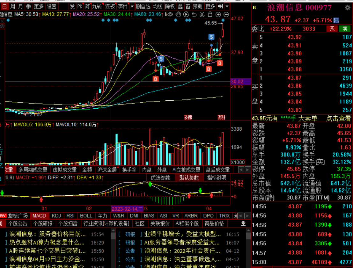Screen dimensions: 353x268
Task: Click the scissors icon in chart toolbar
Action: tap(202, 14)
